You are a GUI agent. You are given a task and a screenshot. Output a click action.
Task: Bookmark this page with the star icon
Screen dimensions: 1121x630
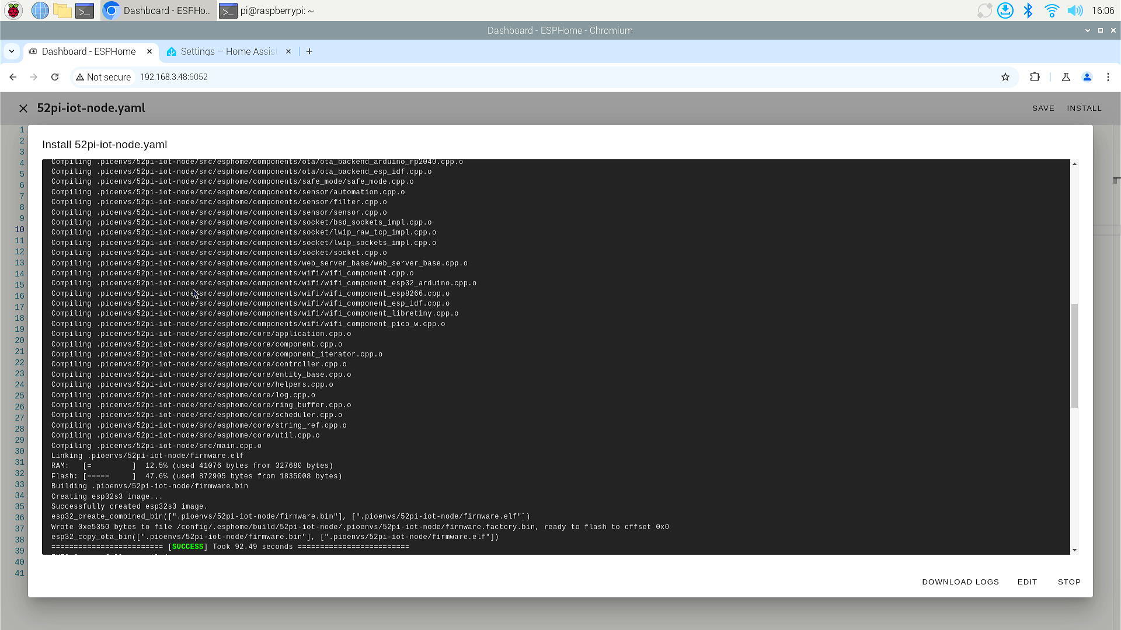pyautogui.click(x=1005, y=77)
